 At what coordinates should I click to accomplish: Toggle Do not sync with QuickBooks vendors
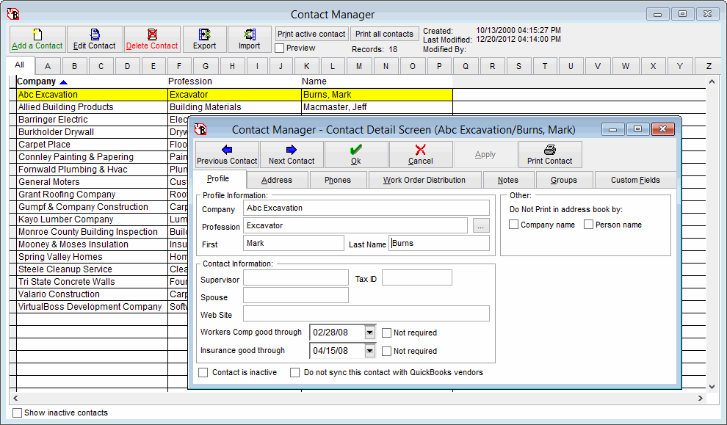(x=295, y=373)
